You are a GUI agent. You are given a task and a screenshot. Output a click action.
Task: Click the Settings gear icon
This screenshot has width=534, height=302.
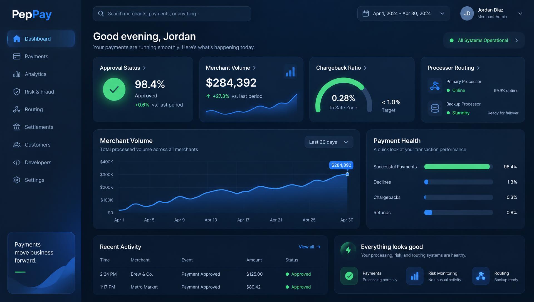(17, 180)
